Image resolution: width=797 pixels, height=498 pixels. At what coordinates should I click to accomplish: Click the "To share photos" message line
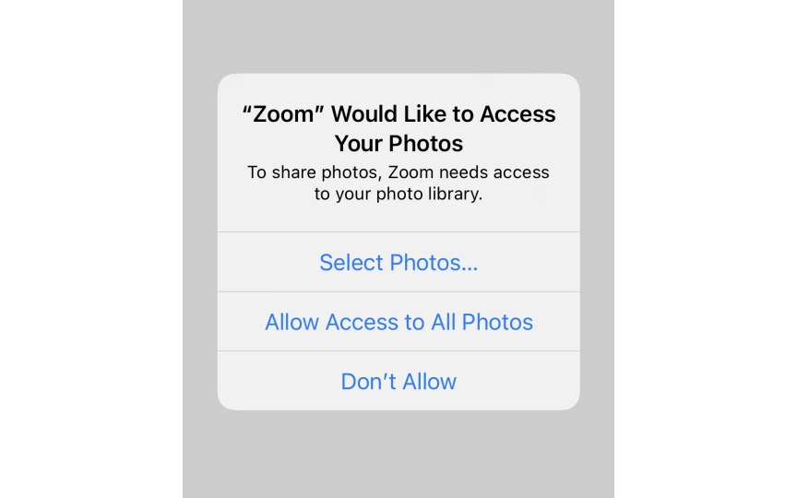398,172
